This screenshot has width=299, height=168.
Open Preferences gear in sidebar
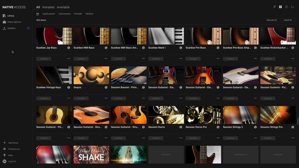point(4,149)
